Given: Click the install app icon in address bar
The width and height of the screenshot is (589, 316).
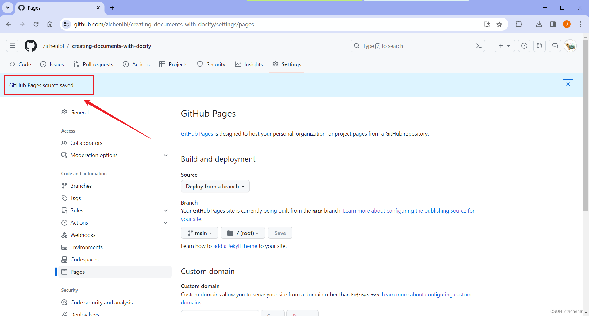Looking at the screenshot, I should 487,24.
